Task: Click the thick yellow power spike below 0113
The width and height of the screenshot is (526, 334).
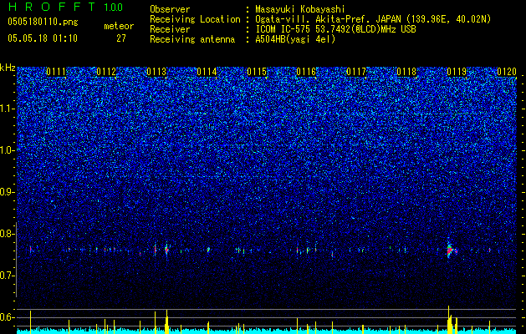Action: coord(166,321)
